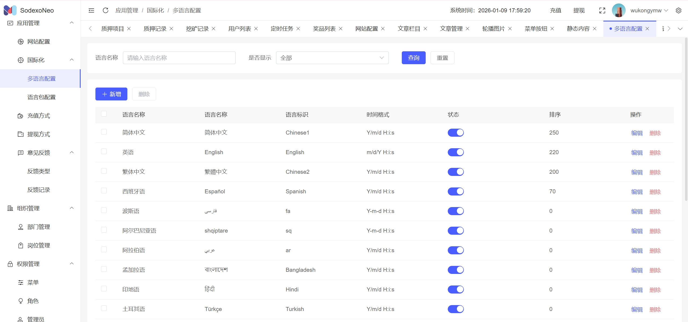Collapse sidebar with the hamburger menu icon

tap(91, 10)
